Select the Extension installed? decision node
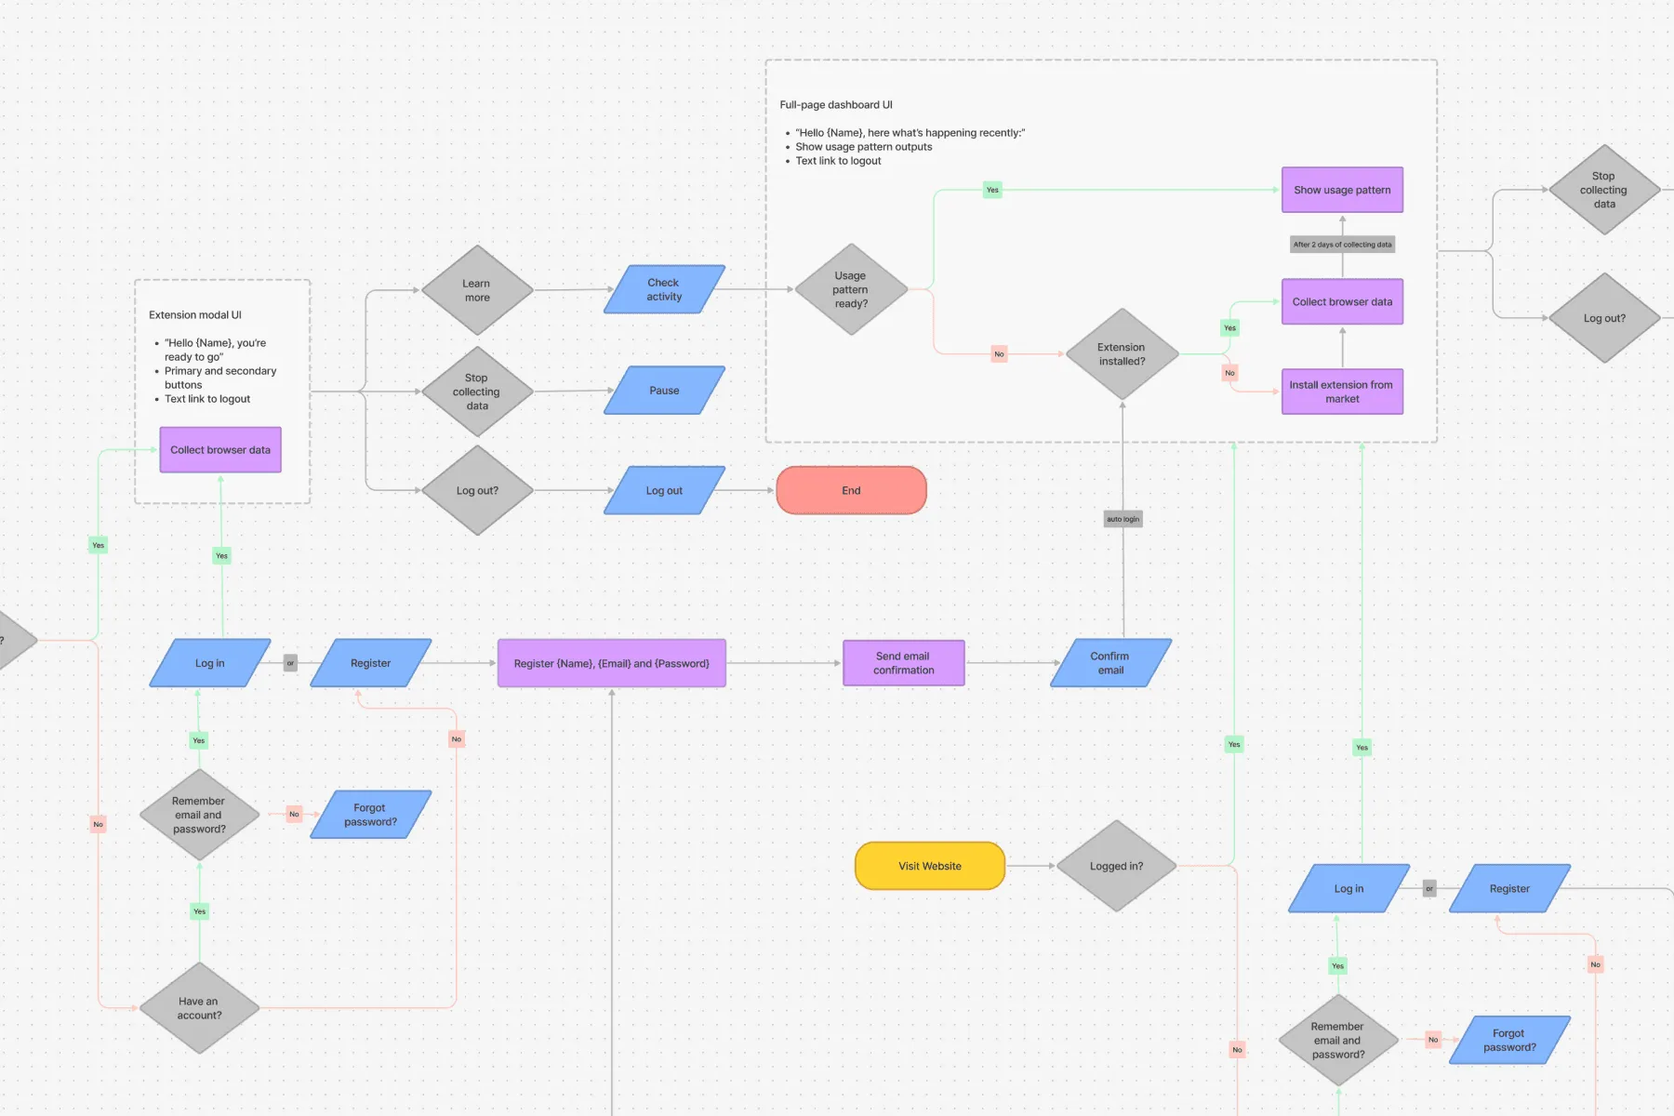 pos(1123,354)
